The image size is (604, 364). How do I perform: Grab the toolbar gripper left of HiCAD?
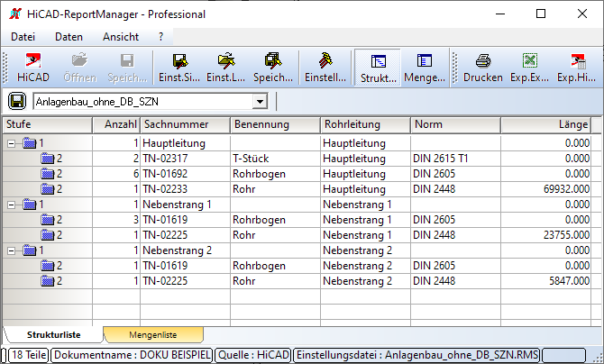[x=5, y=68]
